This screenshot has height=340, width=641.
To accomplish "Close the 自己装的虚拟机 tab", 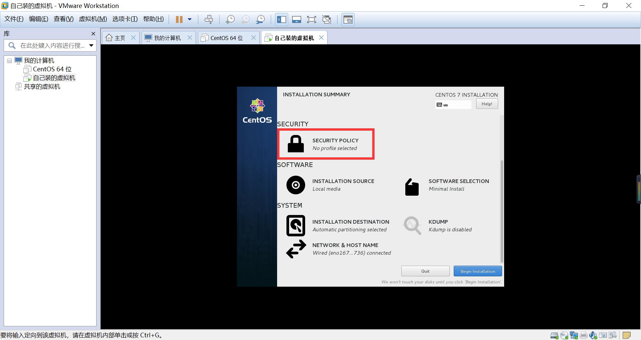I will [x=321, y=38].
